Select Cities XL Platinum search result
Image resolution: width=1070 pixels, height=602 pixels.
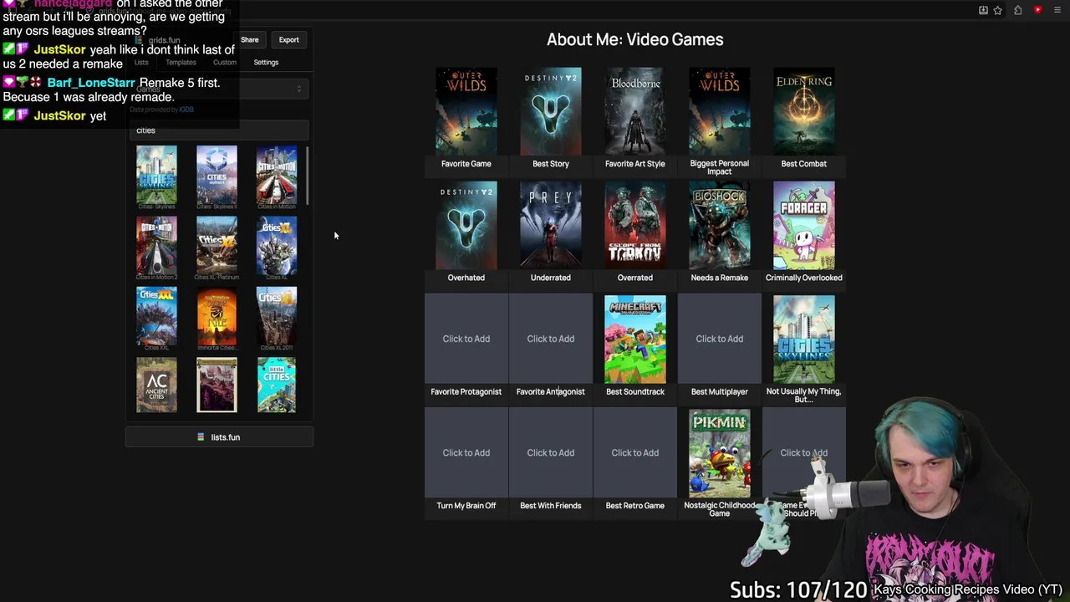click(217, 247)
